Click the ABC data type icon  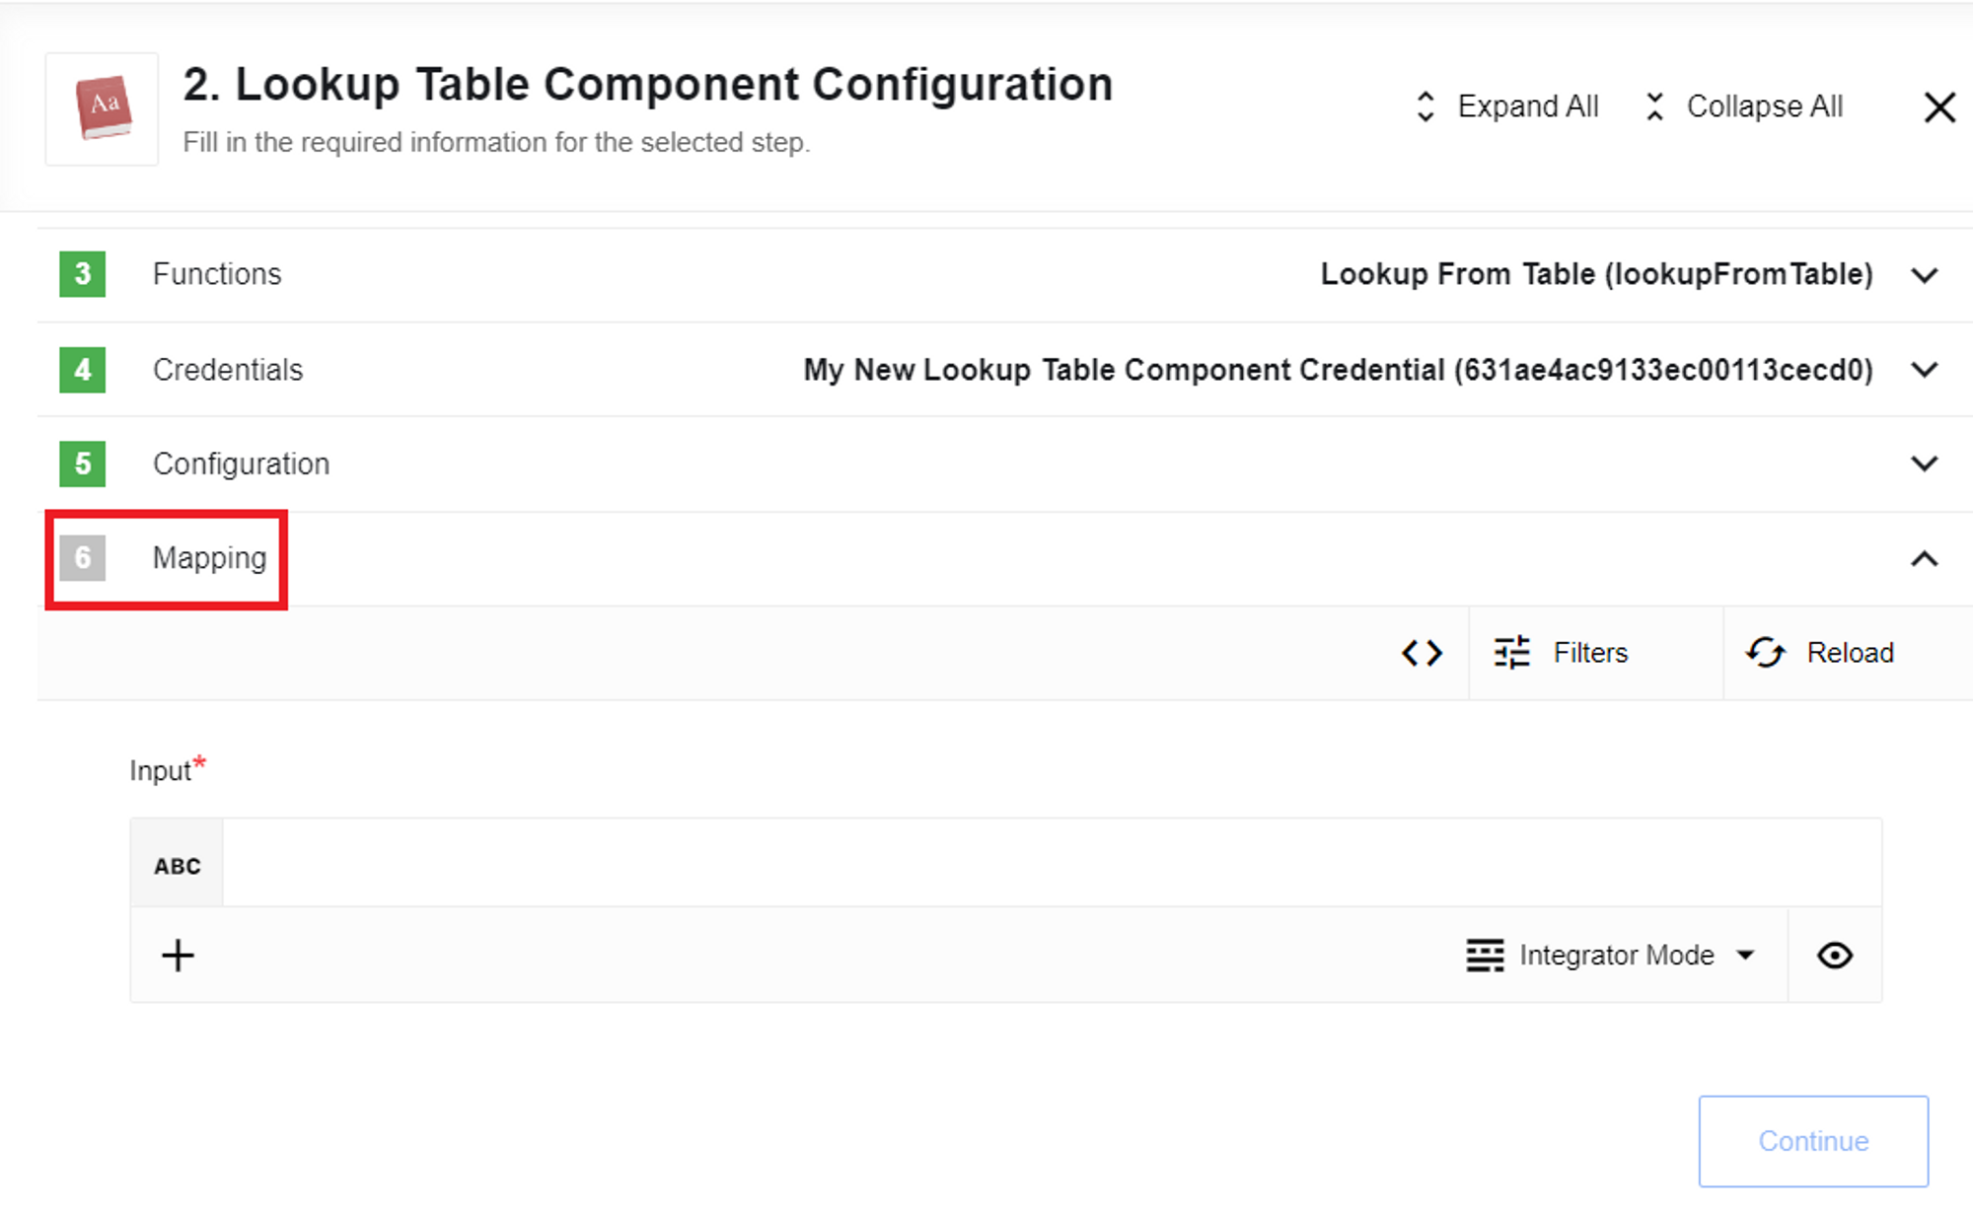pyautogui.click(x=177, y=864)
